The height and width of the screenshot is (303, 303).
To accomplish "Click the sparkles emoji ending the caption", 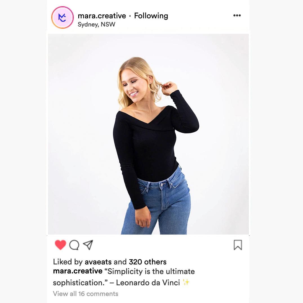I will click(x=186, y=282).
